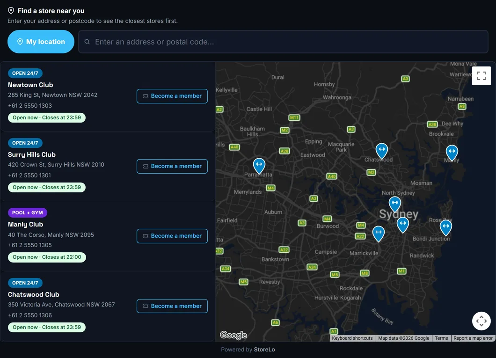Become a member at Surry Hills Club
496x358 pixels.
(172, 166)
